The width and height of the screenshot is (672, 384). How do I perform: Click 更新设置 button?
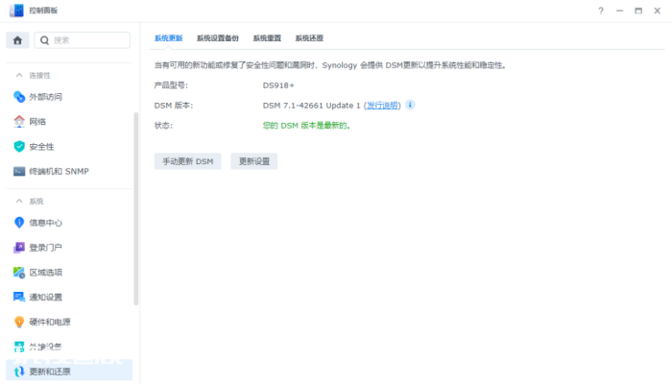click(254, 161)
